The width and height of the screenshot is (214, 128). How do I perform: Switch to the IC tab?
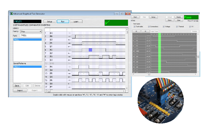point(136,31)
